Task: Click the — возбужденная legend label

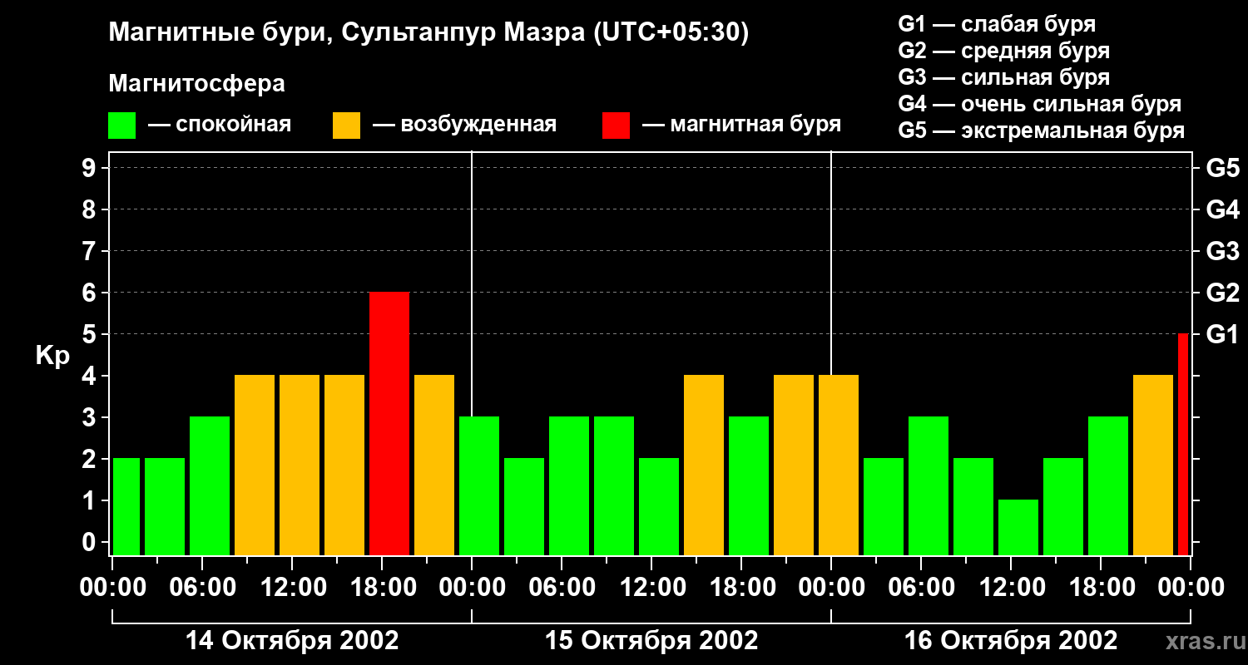Action: (464, 125)
